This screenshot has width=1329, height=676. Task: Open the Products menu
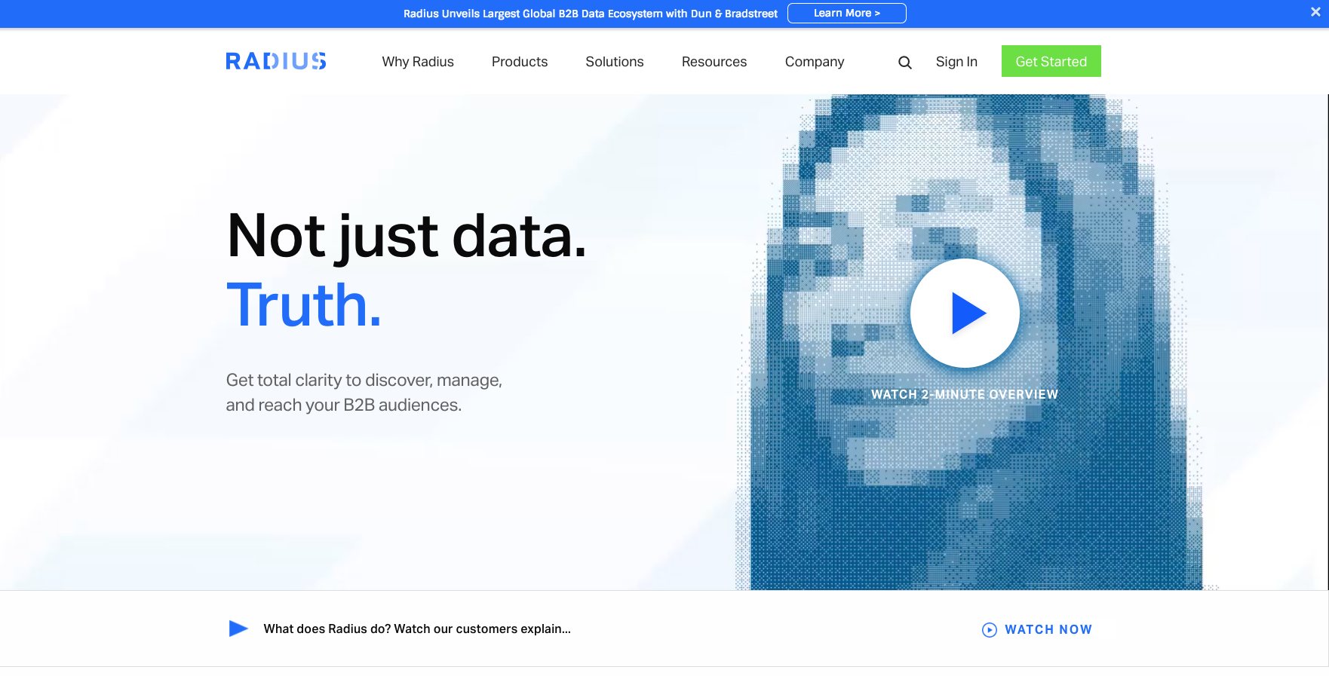[520, 62]
